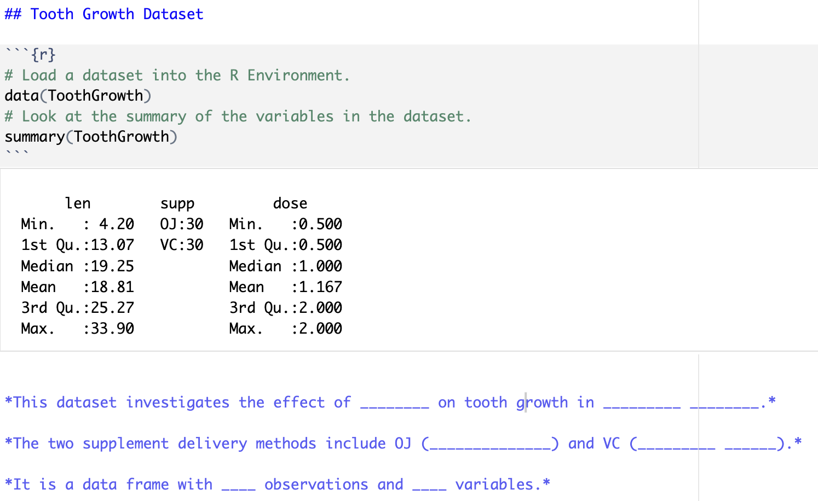The height and width of the screenshot is (501, 818).
Task: Click the blank after "effect of"
Action: 394,405
